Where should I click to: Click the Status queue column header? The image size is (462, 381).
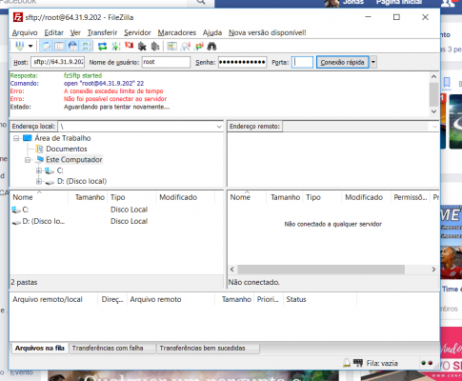click(320, 299)
